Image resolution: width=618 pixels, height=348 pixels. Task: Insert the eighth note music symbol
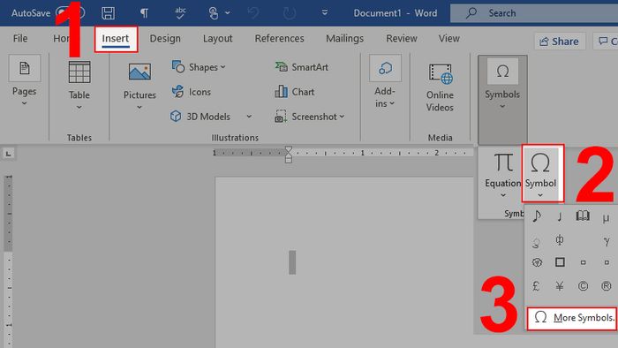537,216
